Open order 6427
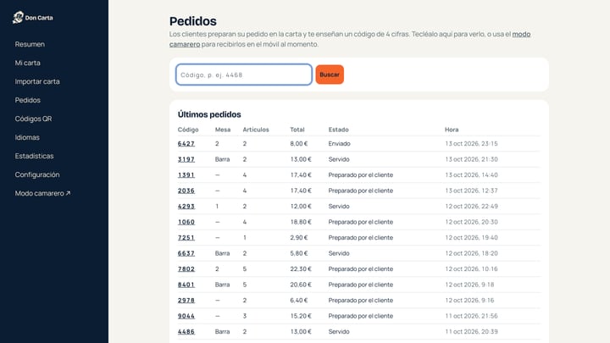Screen dimensions: 610x343 coord(186,144)
